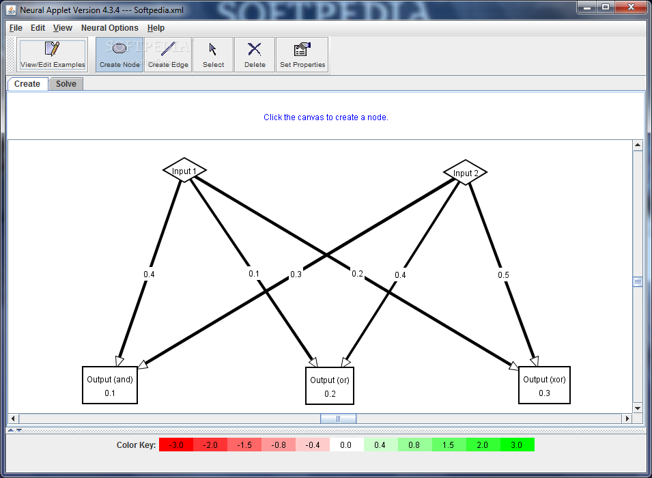Minimize the Neural Applet window
This screenshot has width=652, height=478.
587,7
